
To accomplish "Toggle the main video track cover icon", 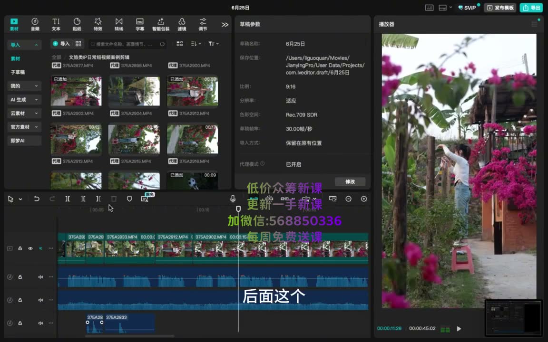I will (10, 248).
